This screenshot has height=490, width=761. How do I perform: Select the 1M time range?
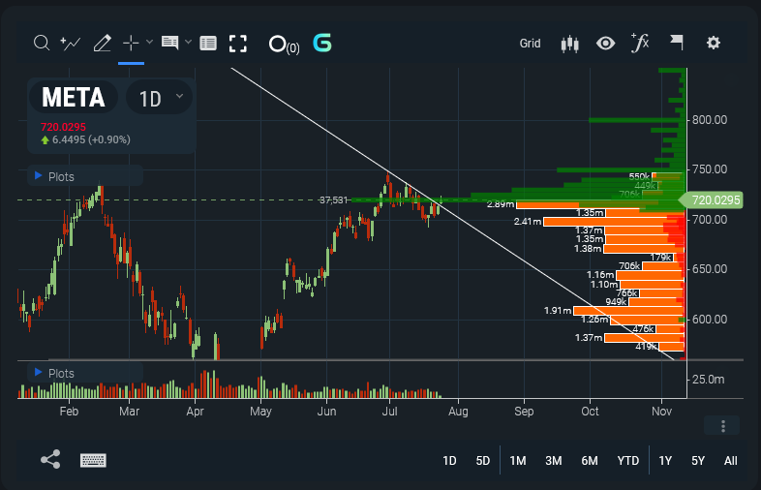(518, 460)
